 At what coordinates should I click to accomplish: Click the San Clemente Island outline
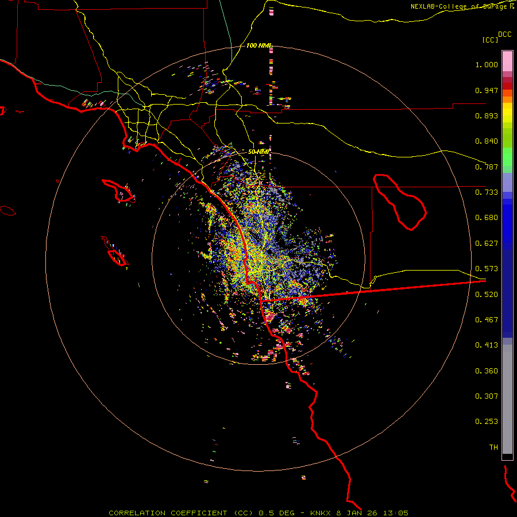click(x=115, y=251)
